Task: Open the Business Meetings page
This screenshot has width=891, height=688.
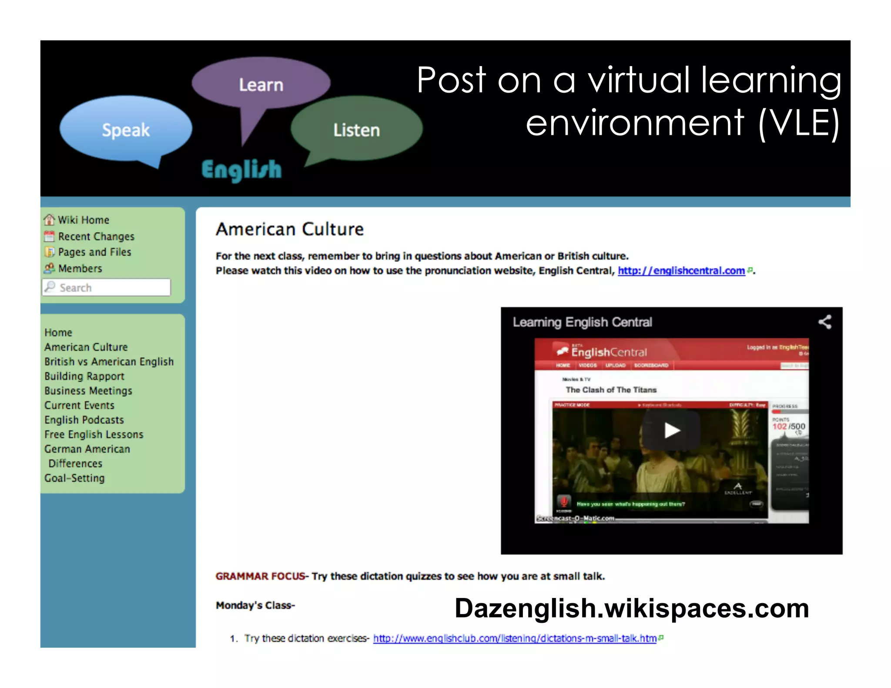Action: coord(88,391)
